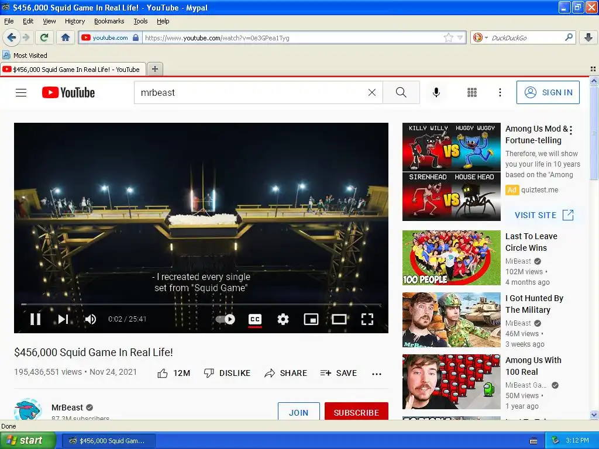
Task: Click the MrBeast channel name link
Action: click(67, 407)
